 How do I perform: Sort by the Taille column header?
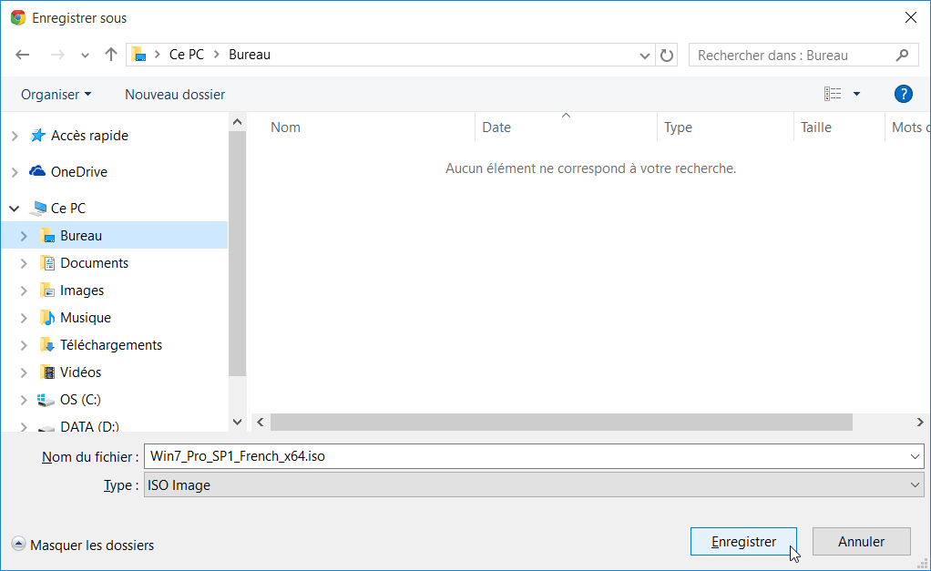816,127
